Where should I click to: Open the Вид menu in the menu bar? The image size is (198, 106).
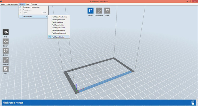coord(28,4)
